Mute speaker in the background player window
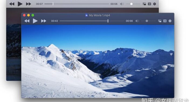194x102 pixels. (x=122, y=4)
